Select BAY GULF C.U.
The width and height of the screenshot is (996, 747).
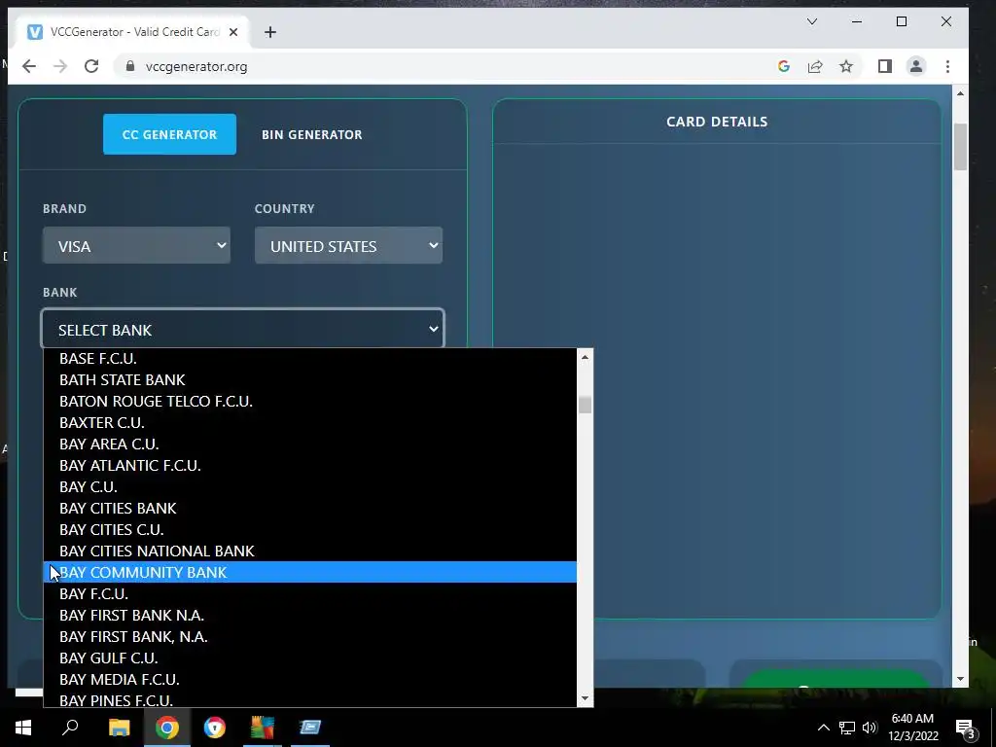(x=310, y=658)
